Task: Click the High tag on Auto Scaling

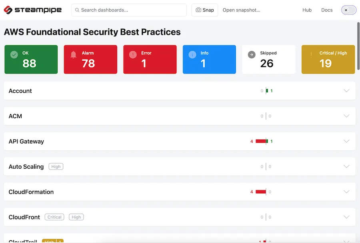Action: [x=56, y=167]
